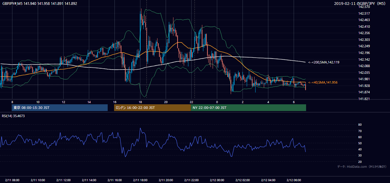Click the London 16:00-22:00 JST session bar
This screenshot has width=390, height=183.
tap(152, 108)
